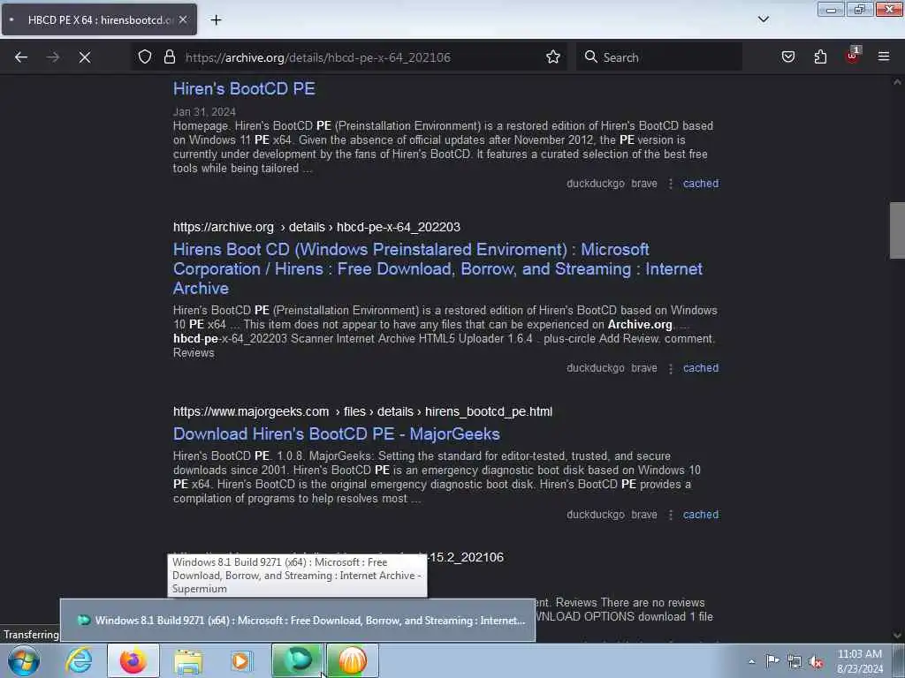Select the Windows 8.1 Build 9271 window preview
The width and height of the screenshot is (905, 678).
click(298, 621)
